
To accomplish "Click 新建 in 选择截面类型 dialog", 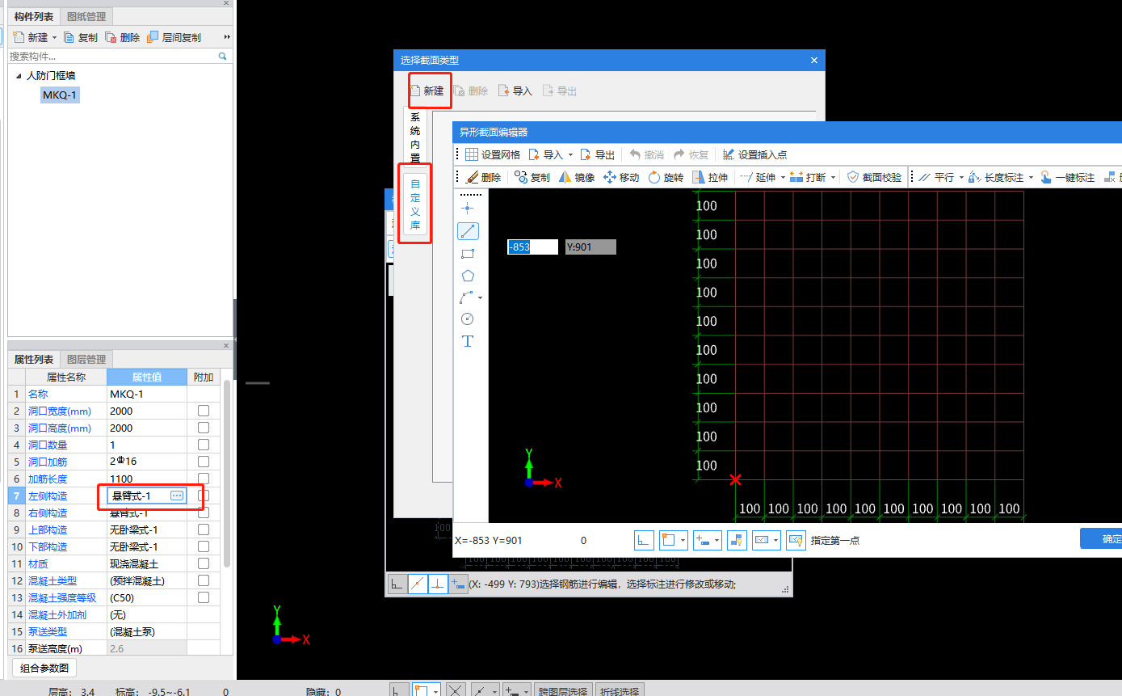I will pos(427,91).
